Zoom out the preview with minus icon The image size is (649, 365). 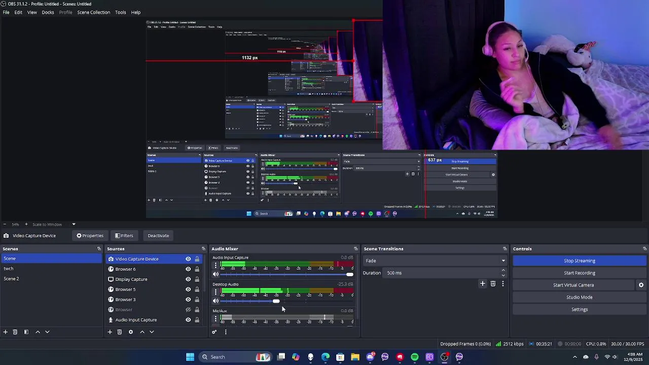tap(5, 224)
